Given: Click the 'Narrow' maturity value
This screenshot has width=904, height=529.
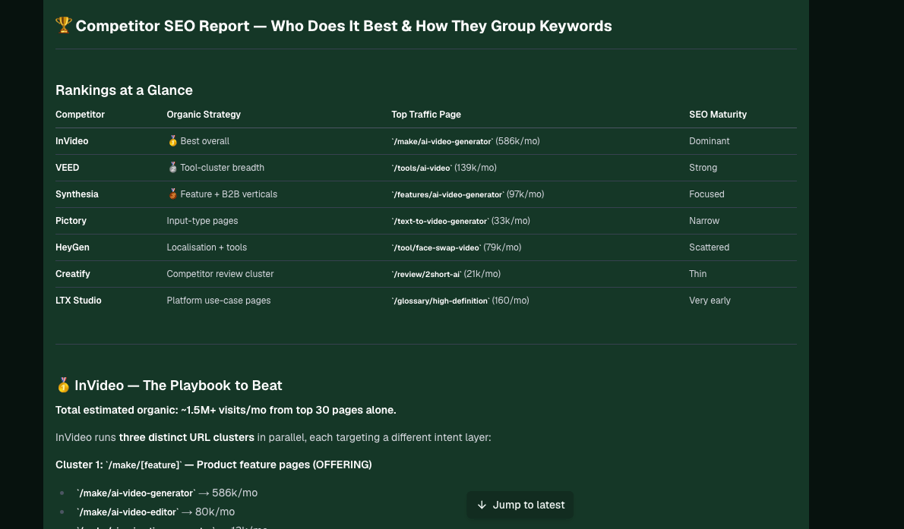Looking at the screenshot, I should click(x=704, y=221).
